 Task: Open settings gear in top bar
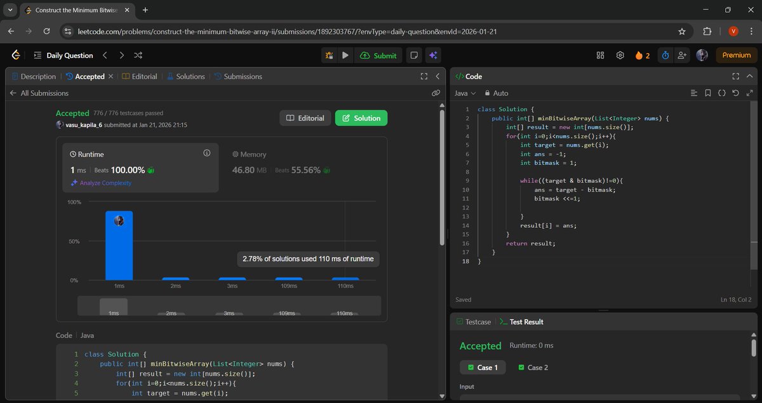click(x=620, y=55)
